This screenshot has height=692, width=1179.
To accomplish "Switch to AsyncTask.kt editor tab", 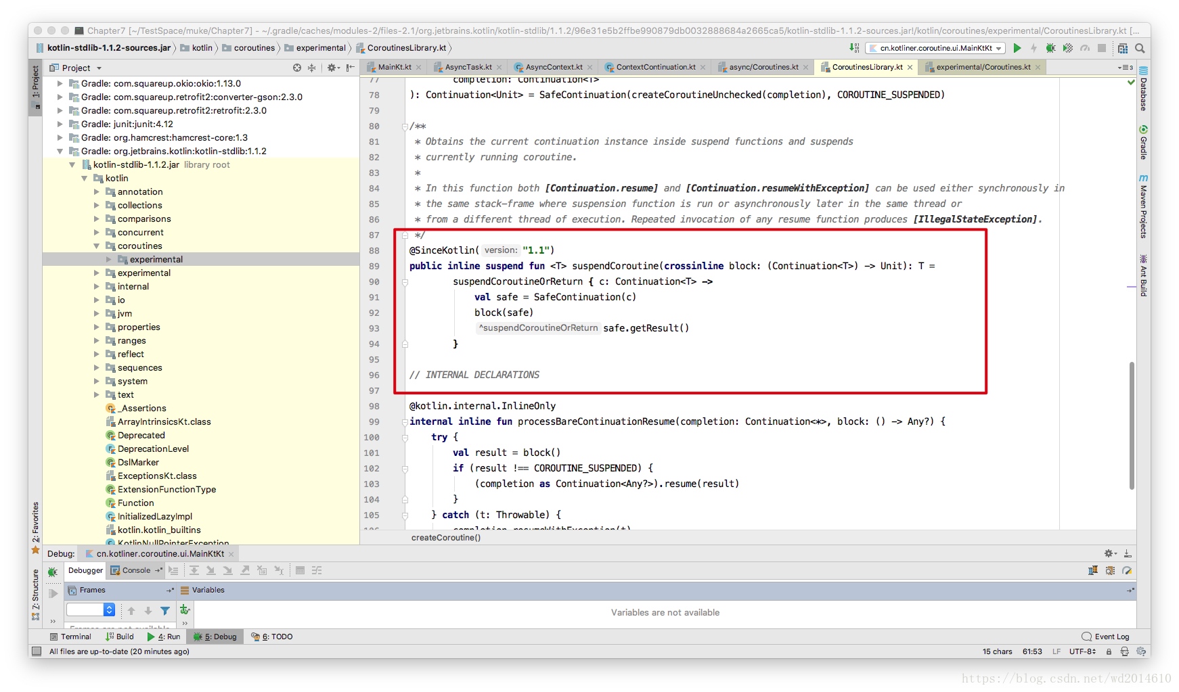I will click(468, 67).
